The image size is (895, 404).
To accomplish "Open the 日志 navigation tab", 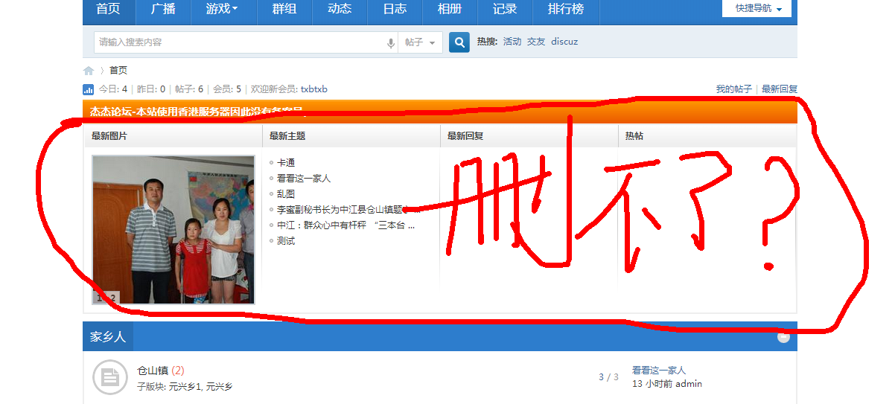I will (x=395, y=9).
